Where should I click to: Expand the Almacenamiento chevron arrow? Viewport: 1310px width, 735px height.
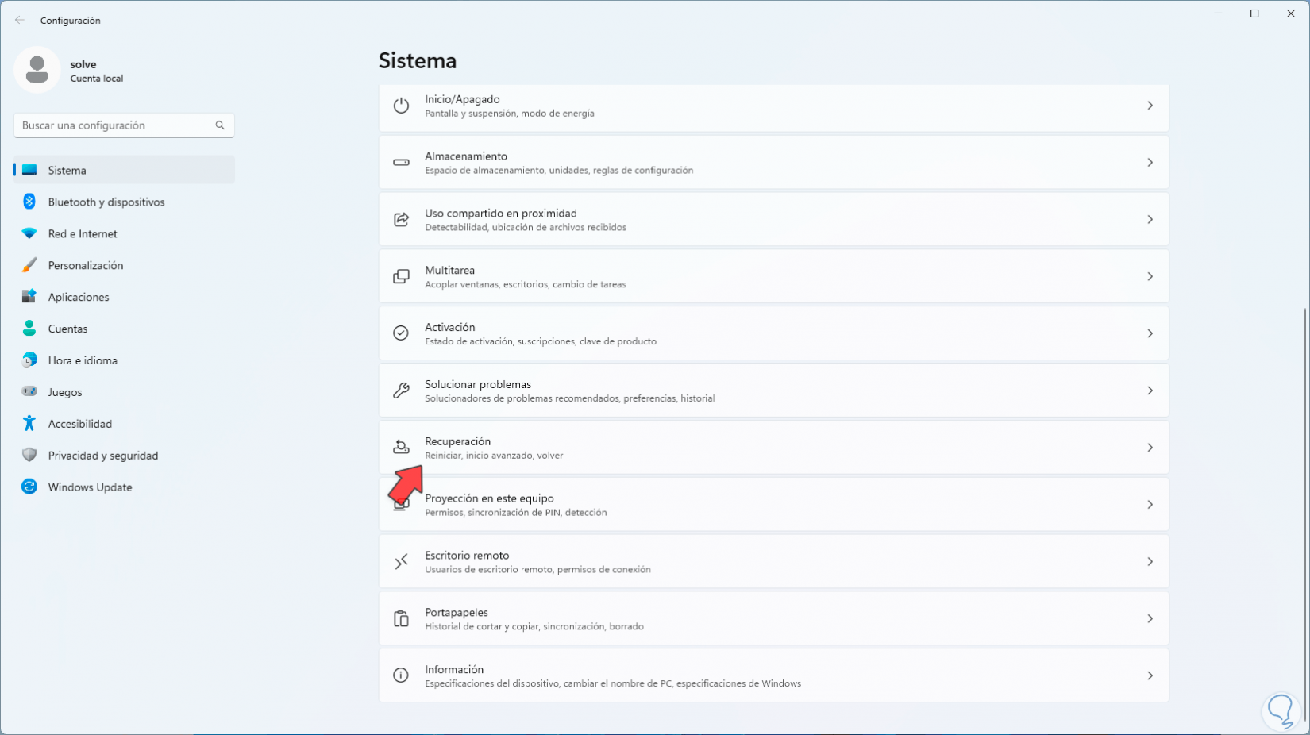pyautogui.click(x=1150, y=163)
